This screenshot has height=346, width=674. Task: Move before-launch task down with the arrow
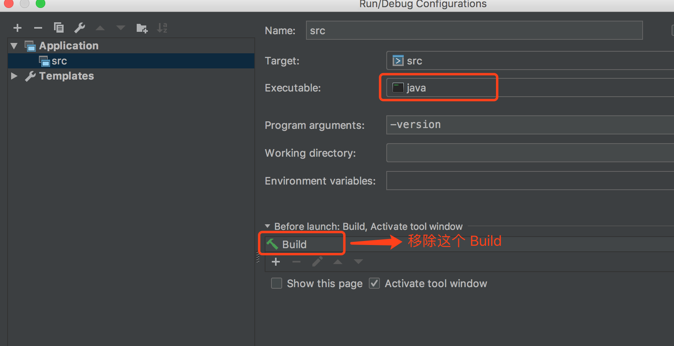tap(358, 262)
